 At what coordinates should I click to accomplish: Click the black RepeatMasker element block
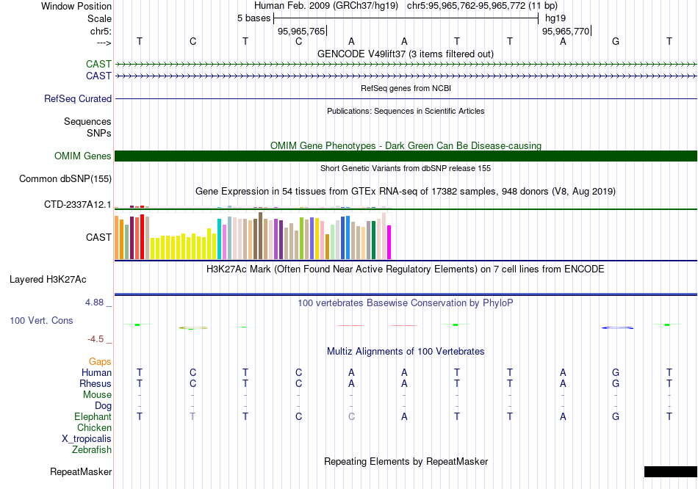point(670,471)
